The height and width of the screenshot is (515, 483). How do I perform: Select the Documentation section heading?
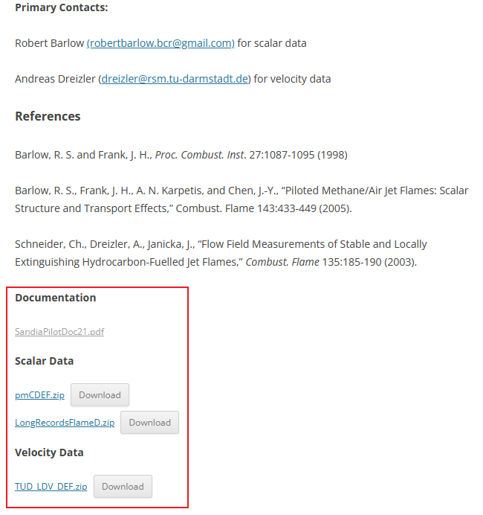pyautogui.click(x=56, y=298)
